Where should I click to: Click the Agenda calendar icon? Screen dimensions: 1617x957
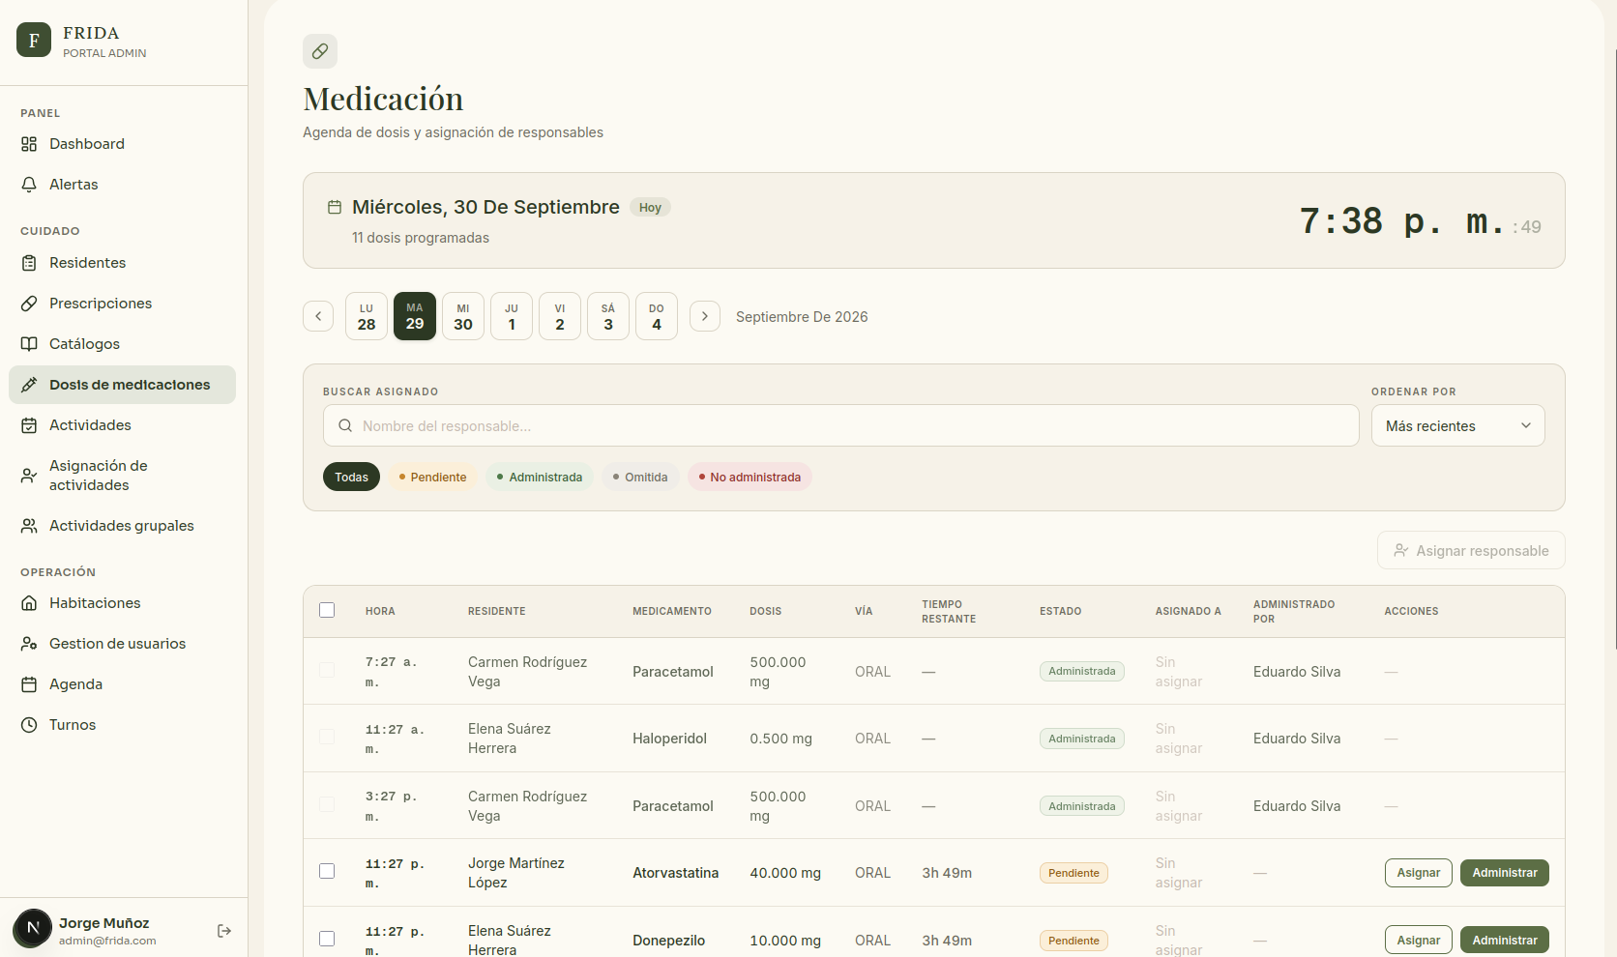[29, 684]
